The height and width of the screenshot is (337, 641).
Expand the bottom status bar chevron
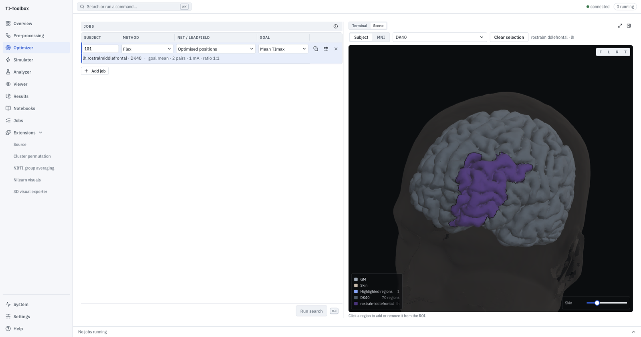(x=633, y=332)
